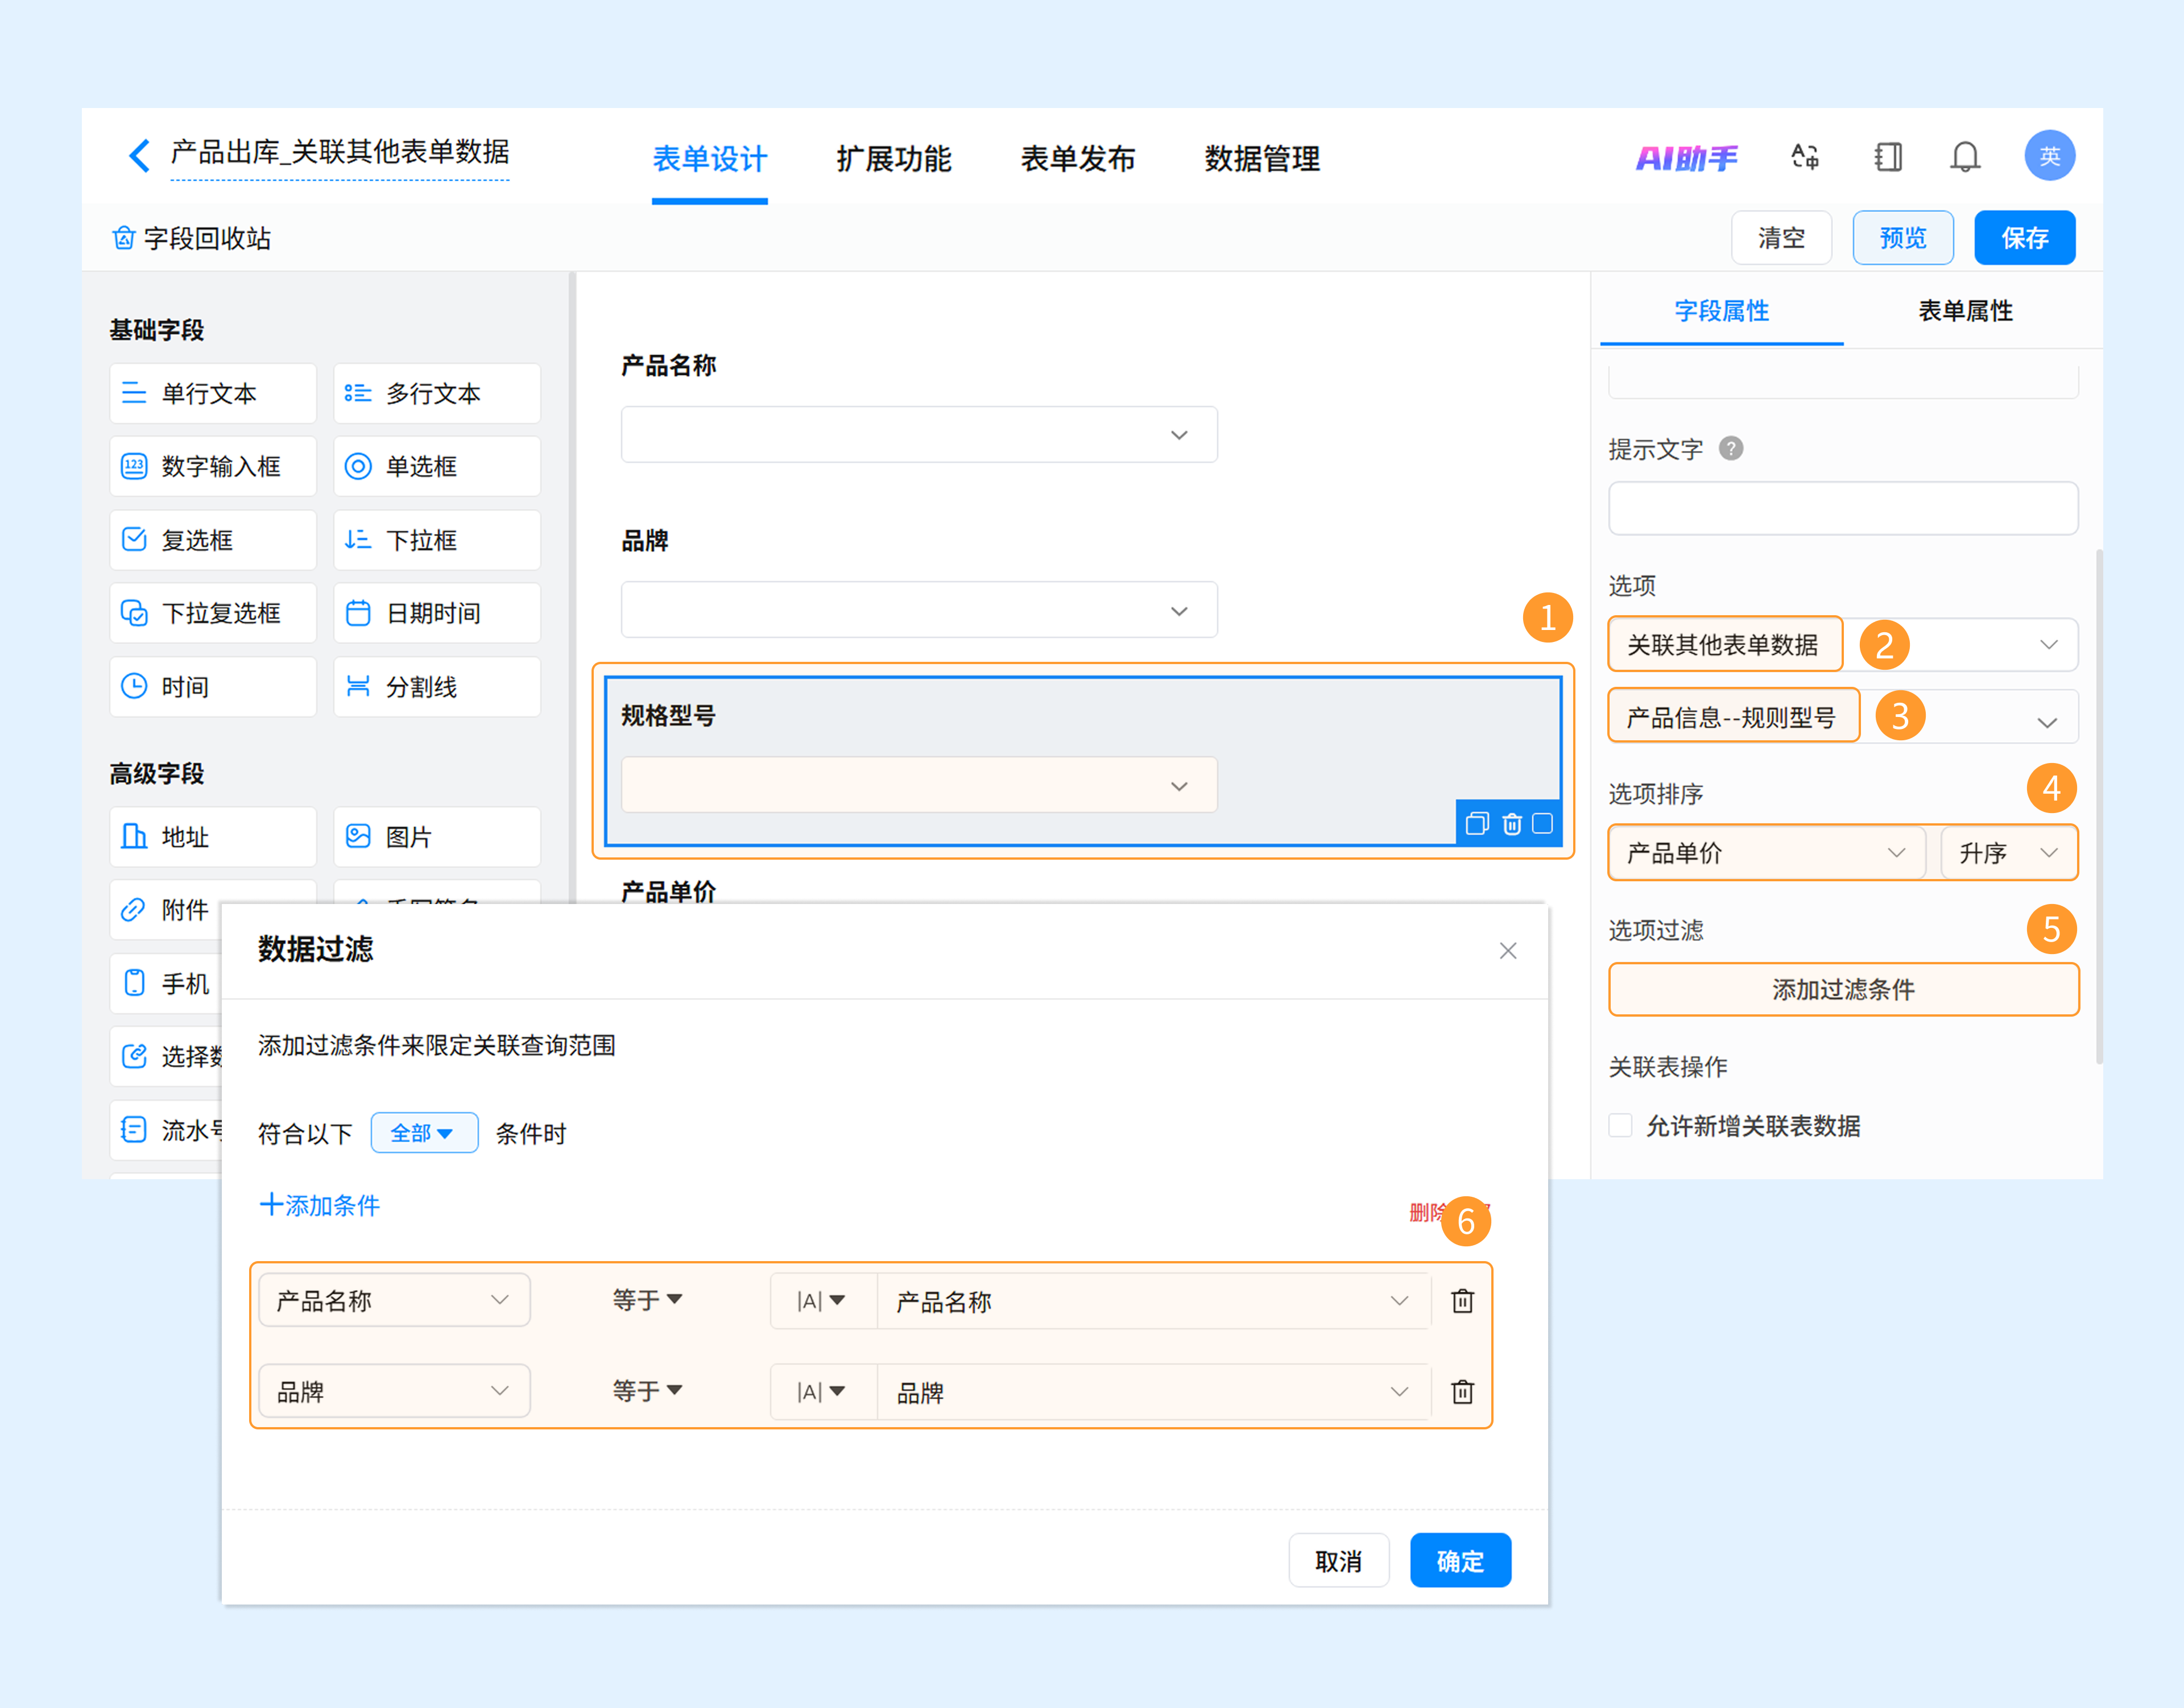2184x1708 pixels.
Task: Open the 产品单价 sort field dropdown
Action: pos(1766,853)
